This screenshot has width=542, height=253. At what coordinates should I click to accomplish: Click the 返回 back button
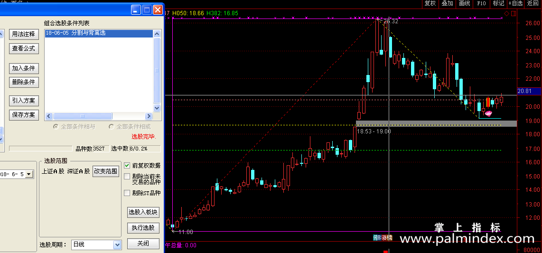point(533,3)
